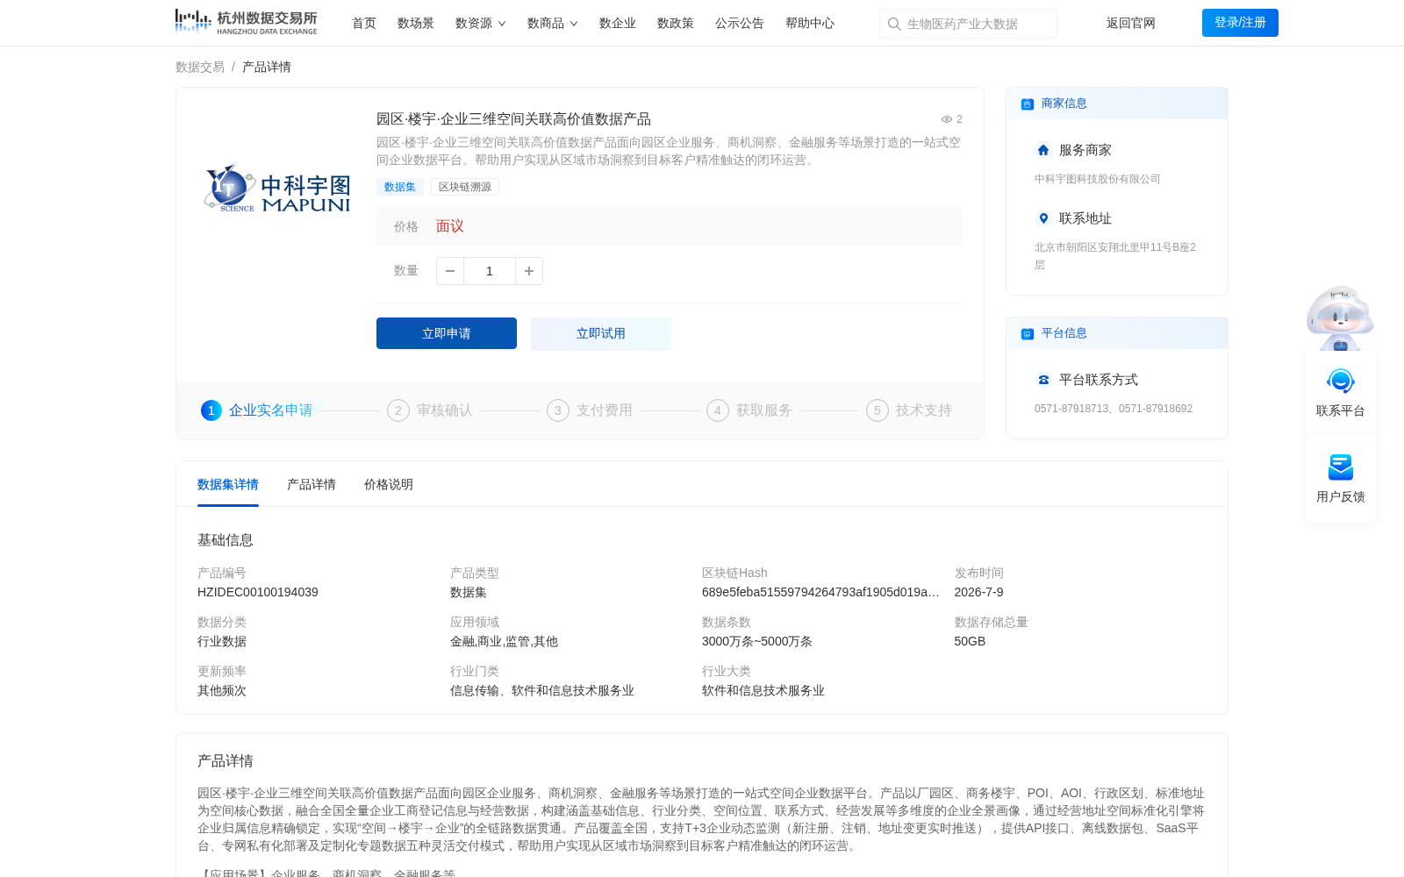Open the 帮助中心 nav item
The image size is (1404, 877).
(810, 23)
